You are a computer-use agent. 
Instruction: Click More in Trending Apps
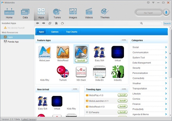124,89
